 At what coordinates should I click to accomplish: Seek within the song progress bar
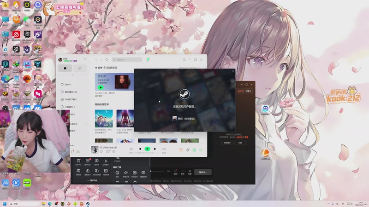148,153
